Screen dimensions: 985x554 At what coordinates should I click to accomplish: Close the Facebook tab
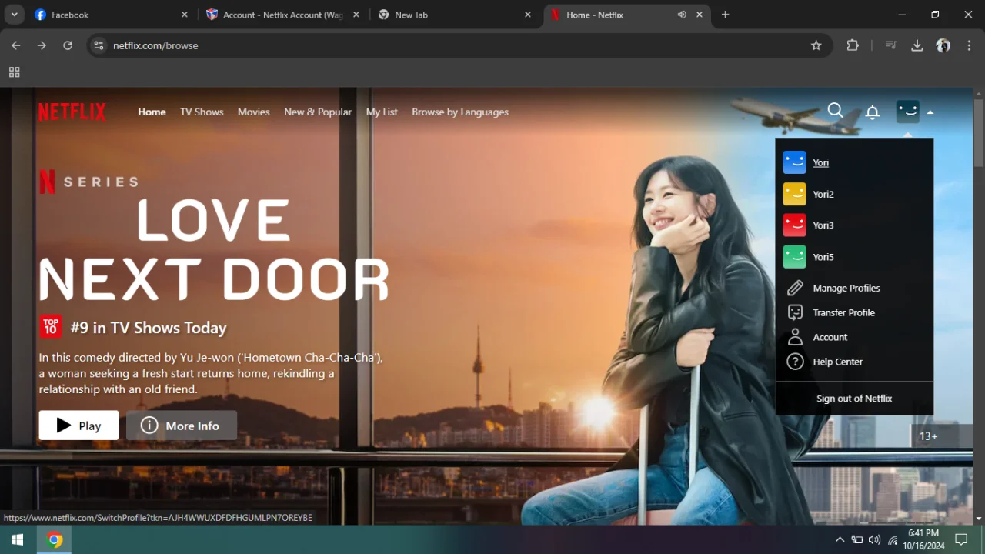[x=185, y=15]
